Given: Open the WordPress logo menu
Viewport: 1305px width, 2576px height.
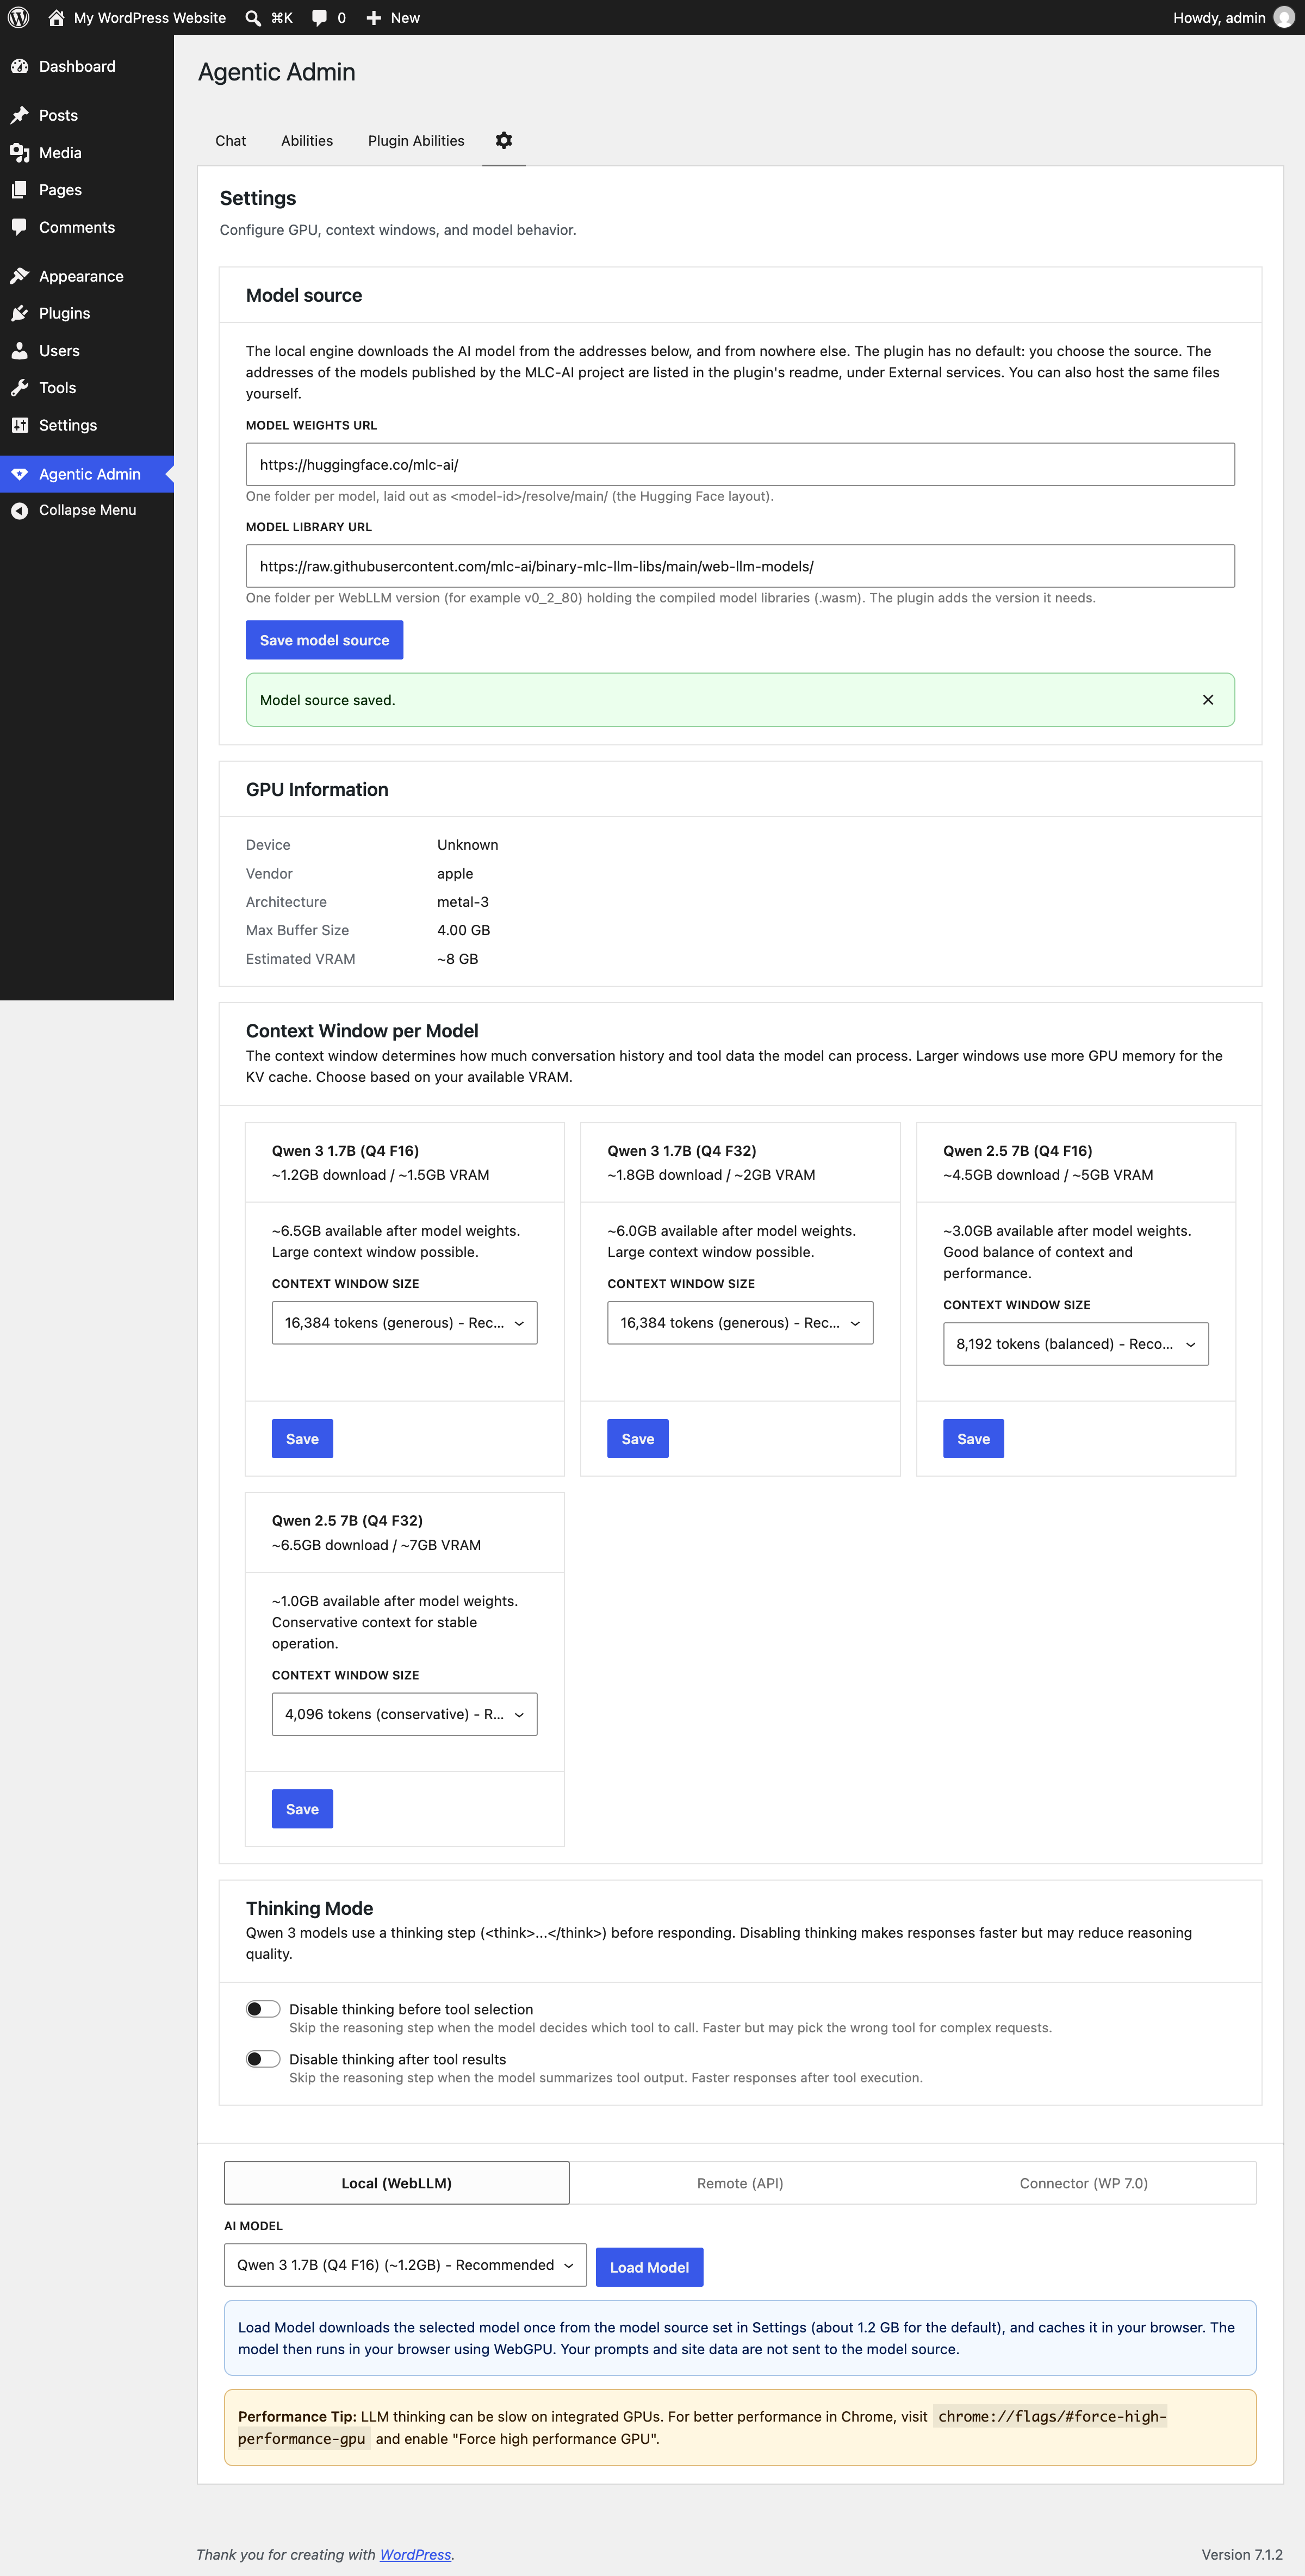Looking at the screenshot, I should click(18, 17).
